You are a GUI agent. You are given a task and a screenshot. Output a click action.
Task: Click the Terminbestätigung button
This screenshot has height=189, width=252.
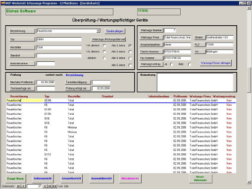tap(78, 82)
